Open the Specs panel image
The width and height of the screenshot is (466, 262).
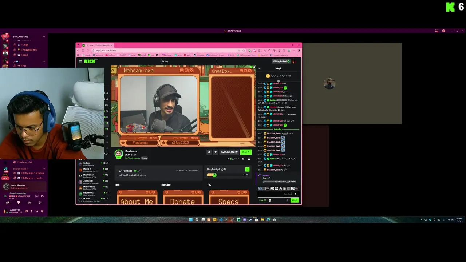[x=229, y=197]
